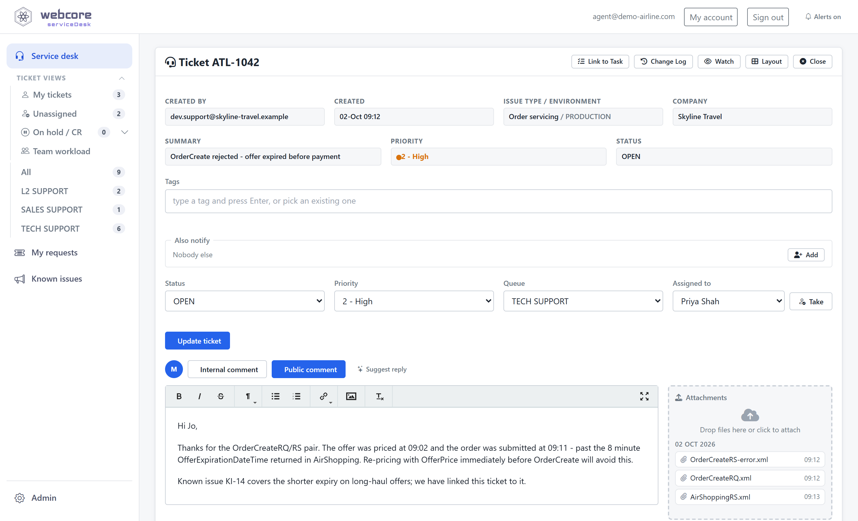
Task: Open Link to Task
Action: (x=600, y=61)
